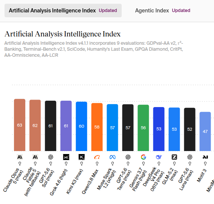Click the GPT-5.6 Luna (max) label
The width and height of the screenshot is (214, 204).
(x=186, y=179)
